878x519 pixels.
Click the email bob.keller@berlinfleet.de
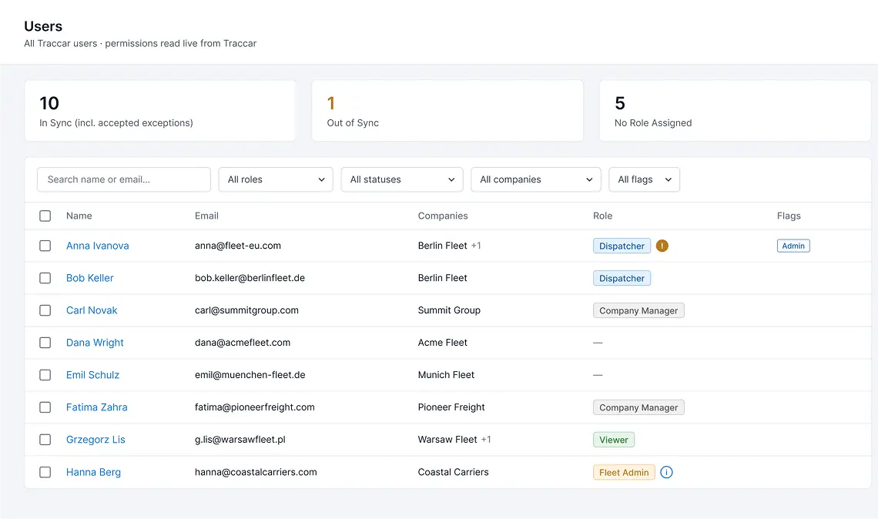coord(250,278)
